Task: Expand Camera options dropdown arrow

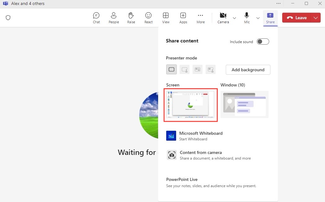Action: click(234, 18)
